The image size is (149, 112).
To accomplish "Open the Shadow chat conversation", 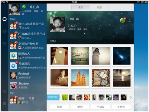I will pyautogui.click(x=28, y=85).
